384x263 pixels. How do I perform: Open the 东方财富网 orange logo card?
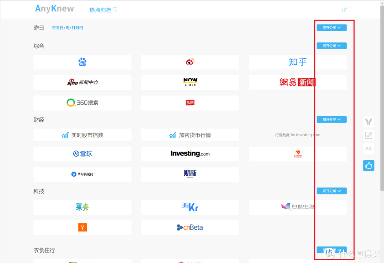coord(298,154)
